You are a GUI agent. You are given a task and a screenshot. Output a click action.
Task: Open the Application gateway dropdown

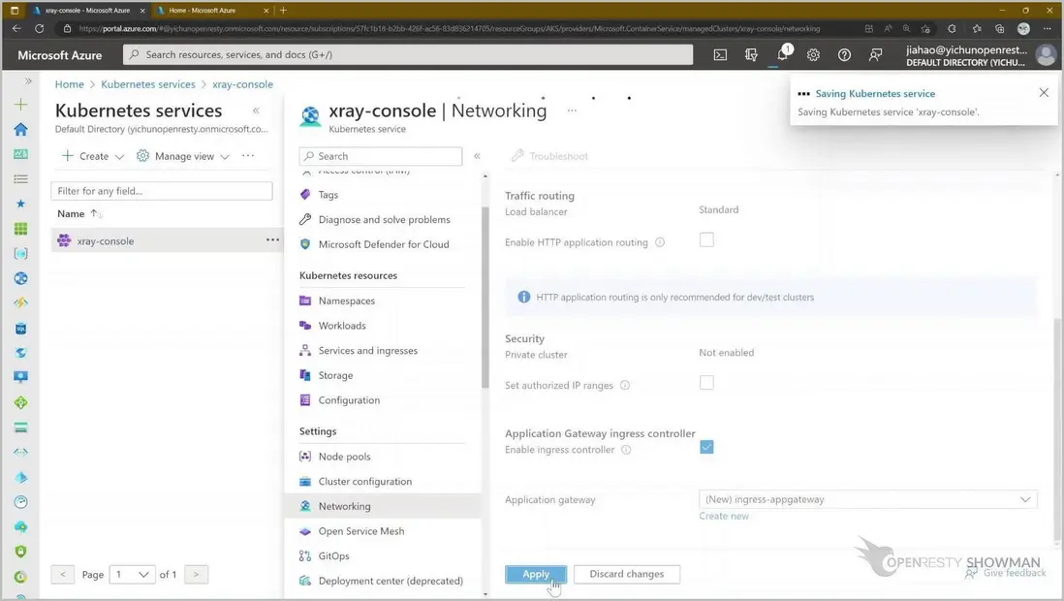click(x=868, y=499)
